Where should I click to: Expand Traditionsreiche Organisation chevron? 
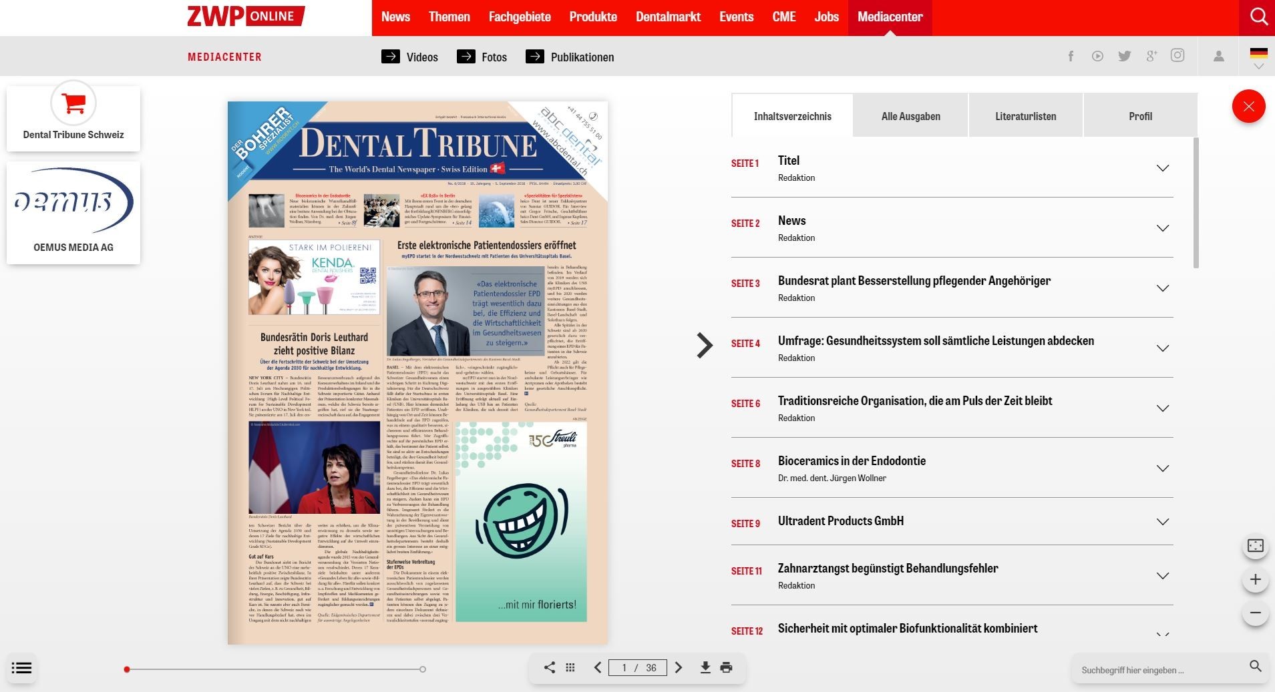pyautogui.click(x=1163, y=408)
